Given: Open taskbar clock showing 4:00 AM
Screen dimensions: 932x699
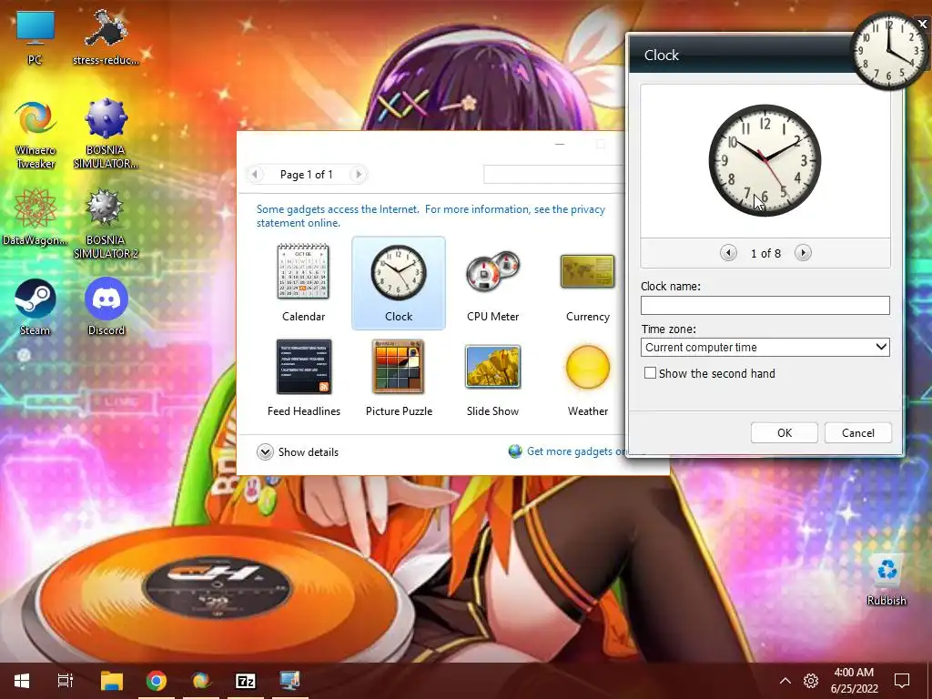Looking at the screenshot, I should [854, 681].
